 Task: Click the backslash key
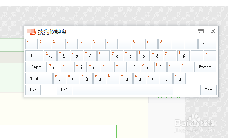click(x=210, y=56)
